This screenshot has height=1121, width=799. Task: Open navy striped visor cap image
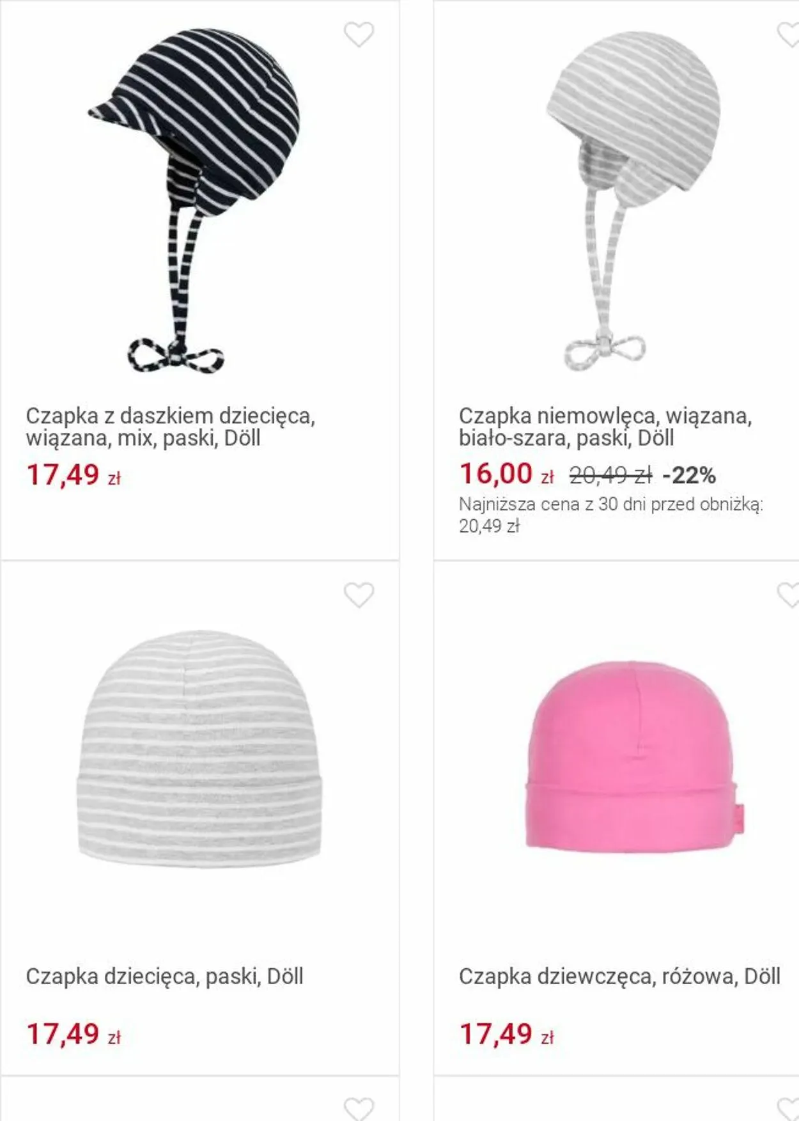tap(194, 200)
